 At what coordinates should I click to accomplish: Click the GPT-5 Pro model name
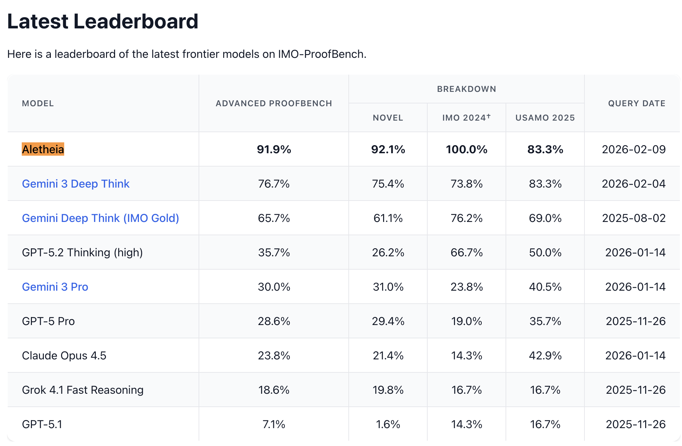tap(48, 321)
